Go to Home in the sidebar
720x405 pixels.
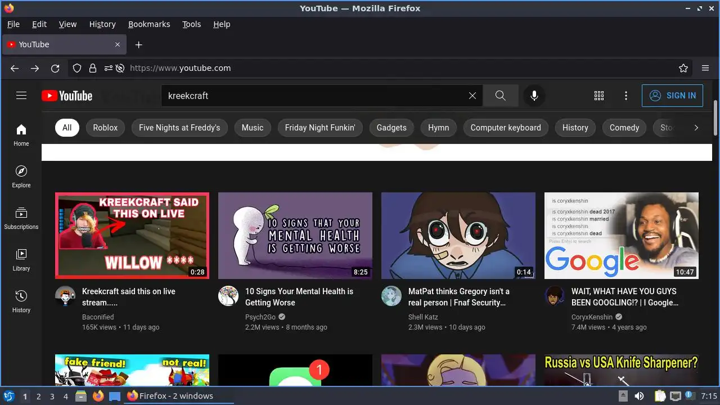pyautogui.click(x=21, y=135)
